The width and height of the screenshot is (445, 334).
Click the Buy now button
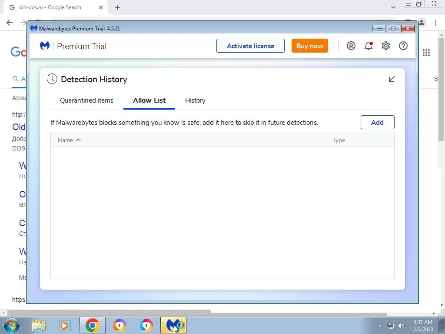[x=309, y=46]
